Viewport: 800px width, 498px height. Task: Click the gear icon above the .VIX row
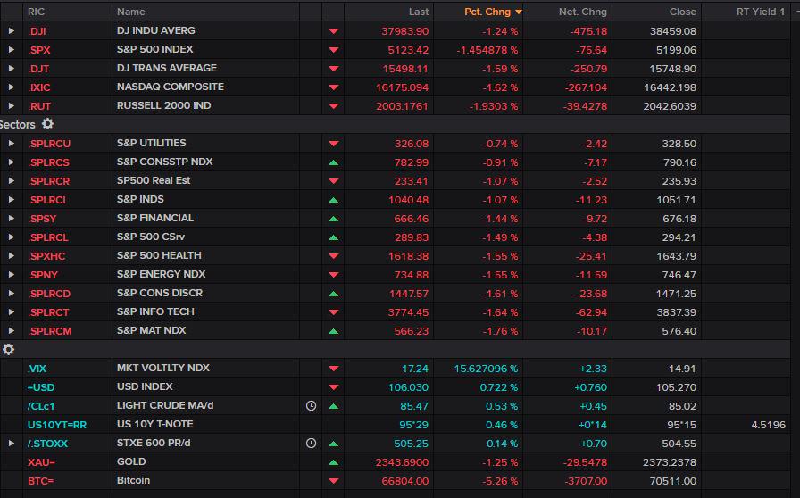click(9, 349)
